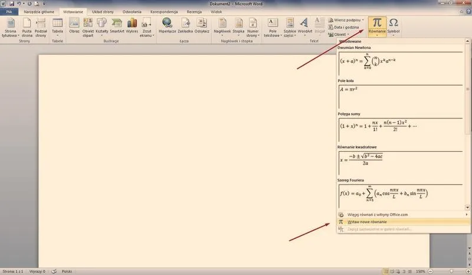The height and width of the screenshot is (275, 472).
Task: Click the Strona: 1 z 1 page indicator
Action: click(12, 271)
